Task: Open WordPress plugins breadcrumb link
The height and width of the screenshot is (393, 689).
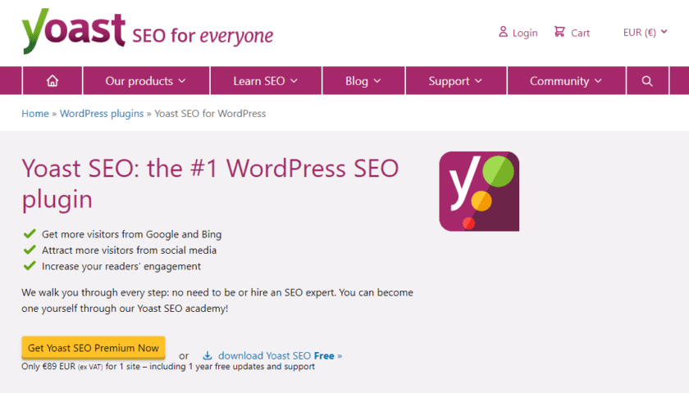Action: [x=102, y=114]
